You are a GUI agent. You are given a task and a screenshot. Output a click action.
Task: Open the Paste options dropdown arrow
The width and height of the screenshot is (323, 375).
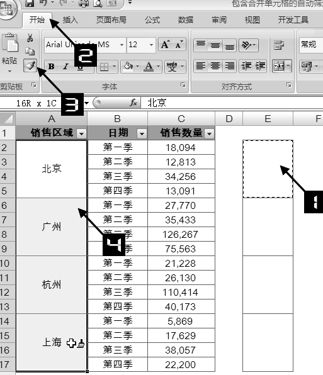pyautogui.click(x=9, y=71)
